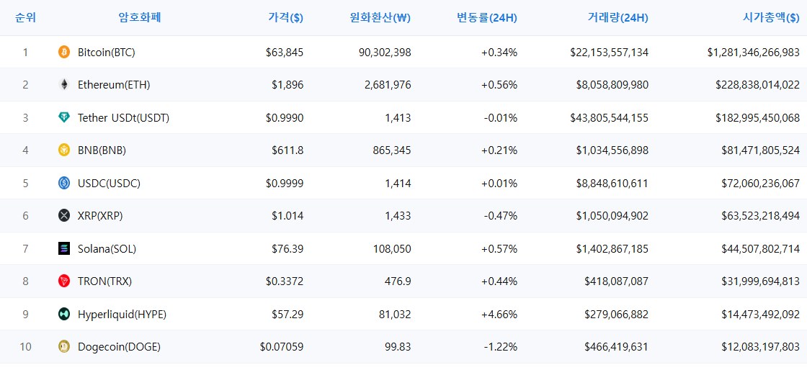The width and height of the screenshot is (807, 370).
Task: Select XRP price $1.014
Action: click(x=287, y=216)
